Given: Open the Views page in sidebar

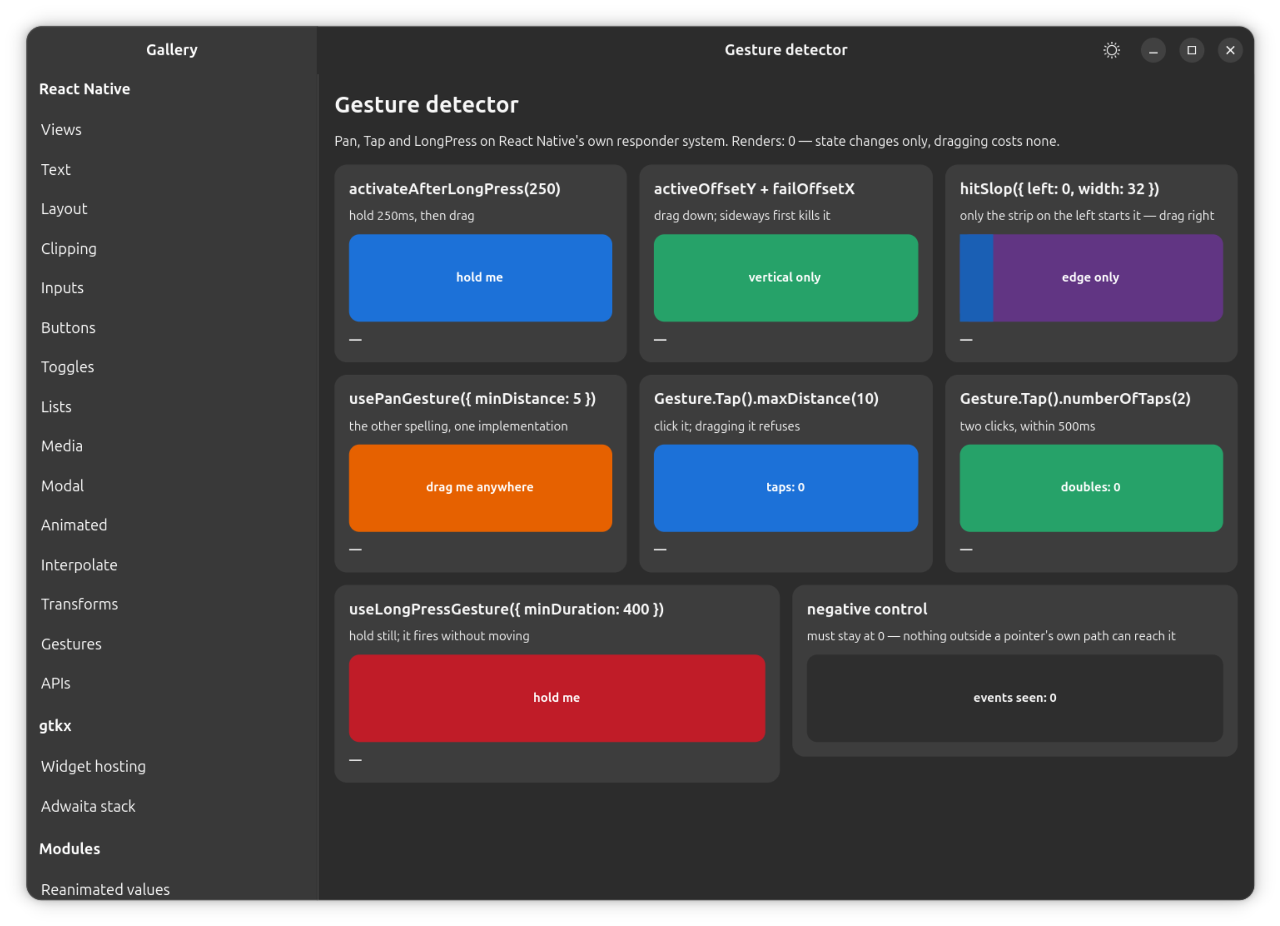Looking at the screenshot, I should tap(172, 129).
